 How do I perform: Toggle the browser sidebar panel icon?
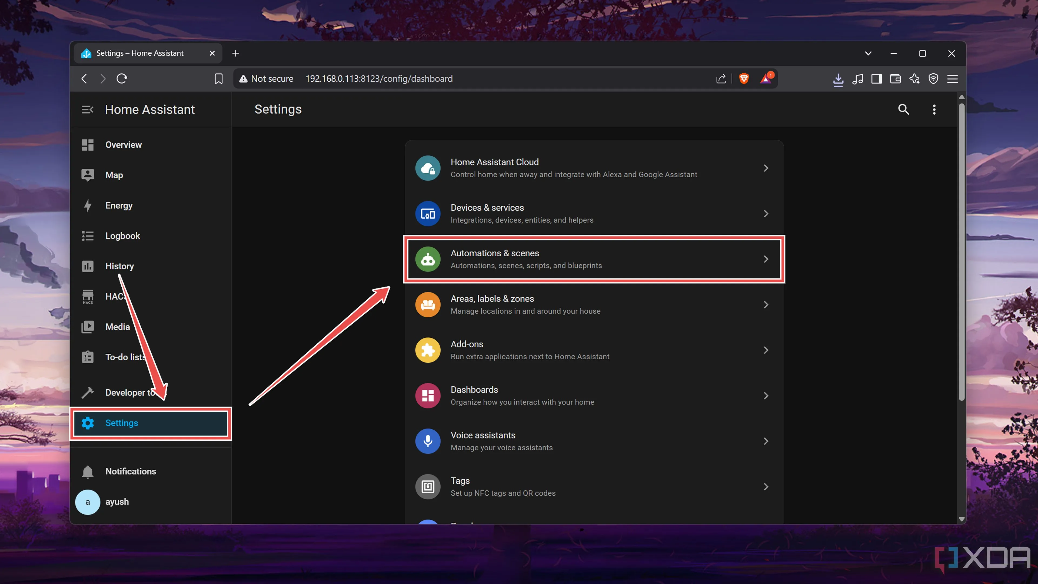[876, 79]
